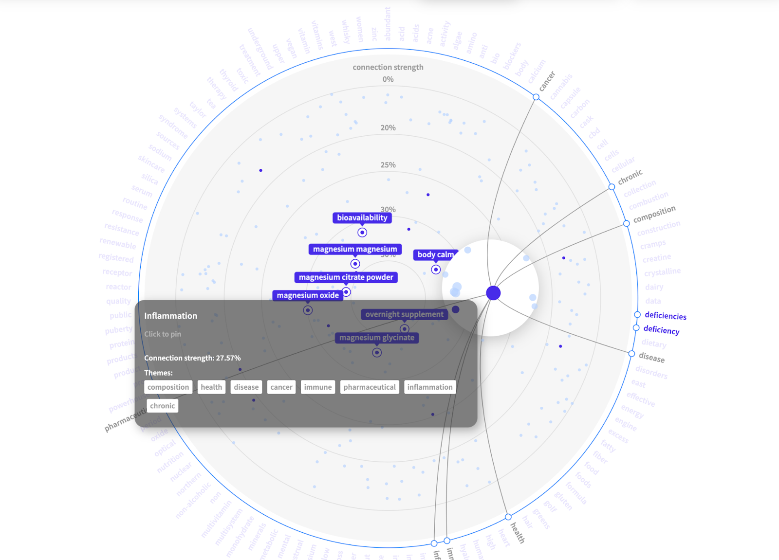Click the disease theme label
Viewport: 779px width, 560px height.
coord(652,358)
